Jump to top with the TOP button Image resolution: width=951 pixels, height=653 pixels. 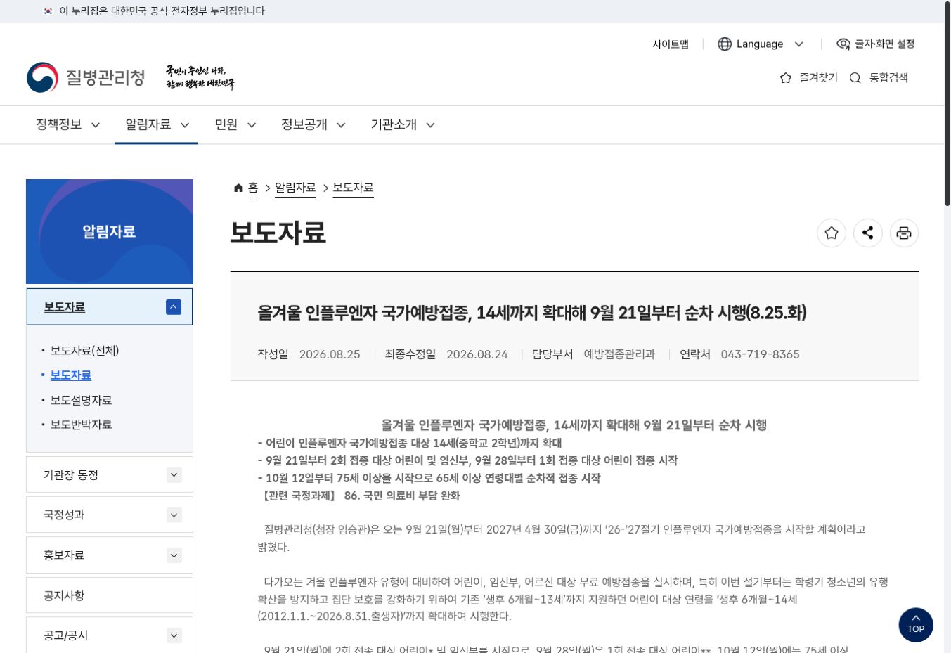[916, 625]
